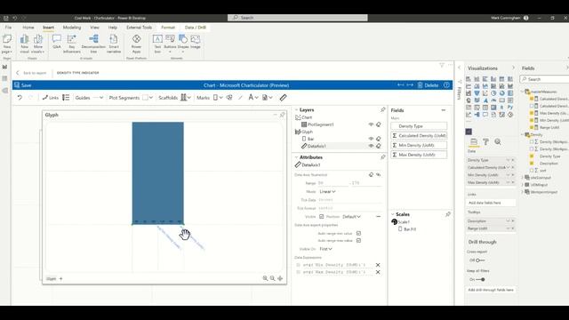Open the Position Default dropdown
The image size is (569, 320).
352,217
